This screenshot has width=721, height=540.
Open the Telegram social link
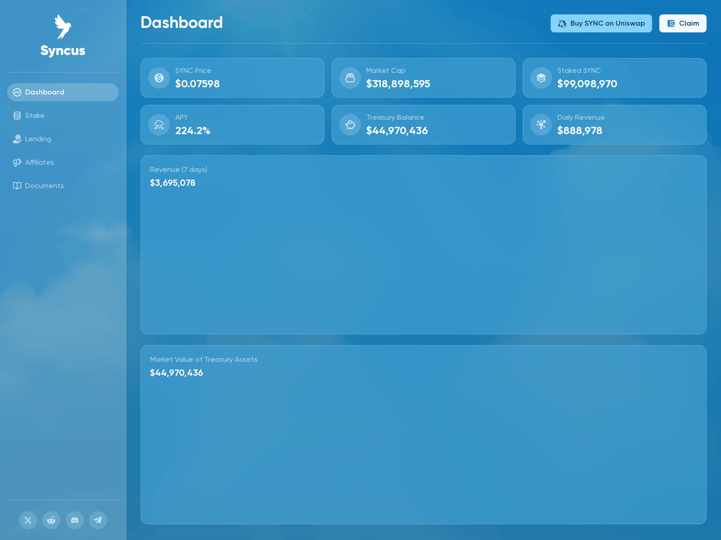98,520
